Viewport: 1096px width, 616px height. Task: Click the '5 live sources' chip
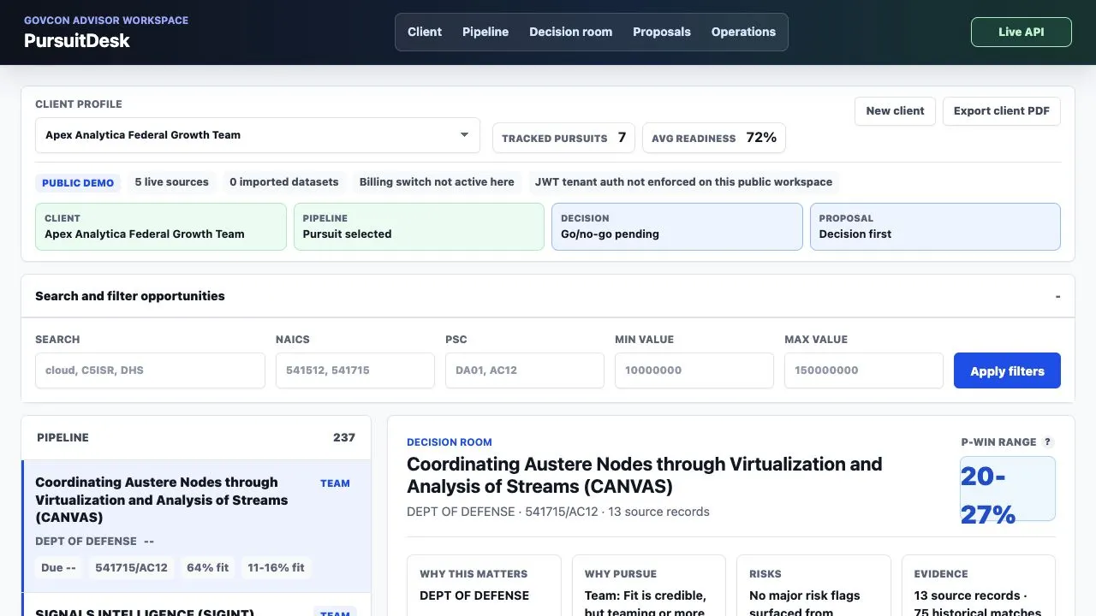172,182
